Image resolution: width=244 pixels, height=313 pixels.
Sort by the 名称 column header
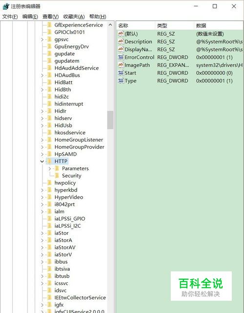click(x=135, y=25)
